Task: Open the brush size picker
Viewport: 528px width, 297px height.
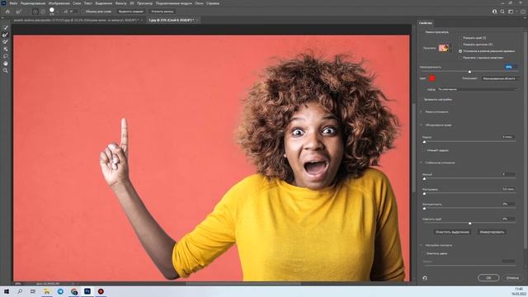Action: (x=53, y=12)
